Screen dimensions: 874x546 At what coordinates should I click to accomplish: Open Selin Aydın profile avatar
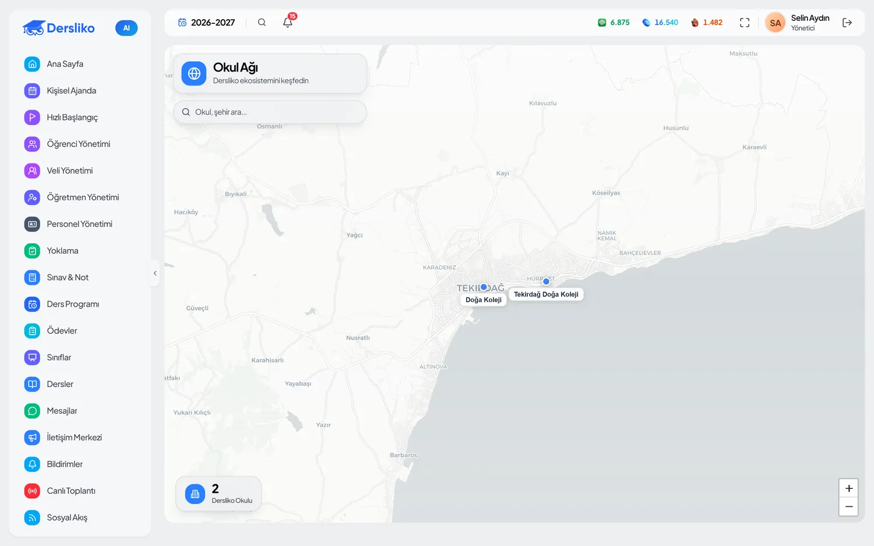pos(775,23)
